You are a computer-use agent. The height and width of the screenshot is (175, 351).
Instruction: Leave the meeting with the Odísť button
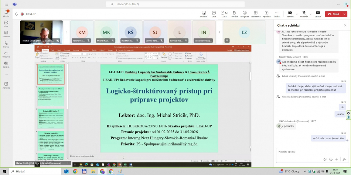(x=333, y=14)
